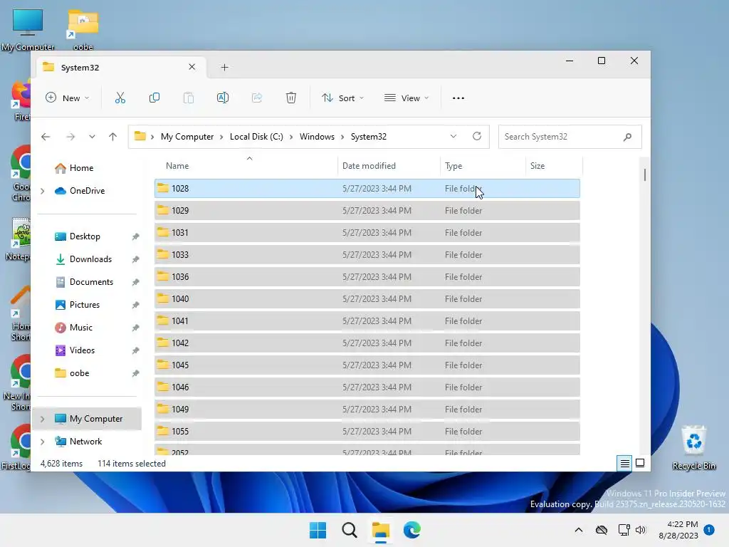Open taskbar Search

click(x=349, y=530)
